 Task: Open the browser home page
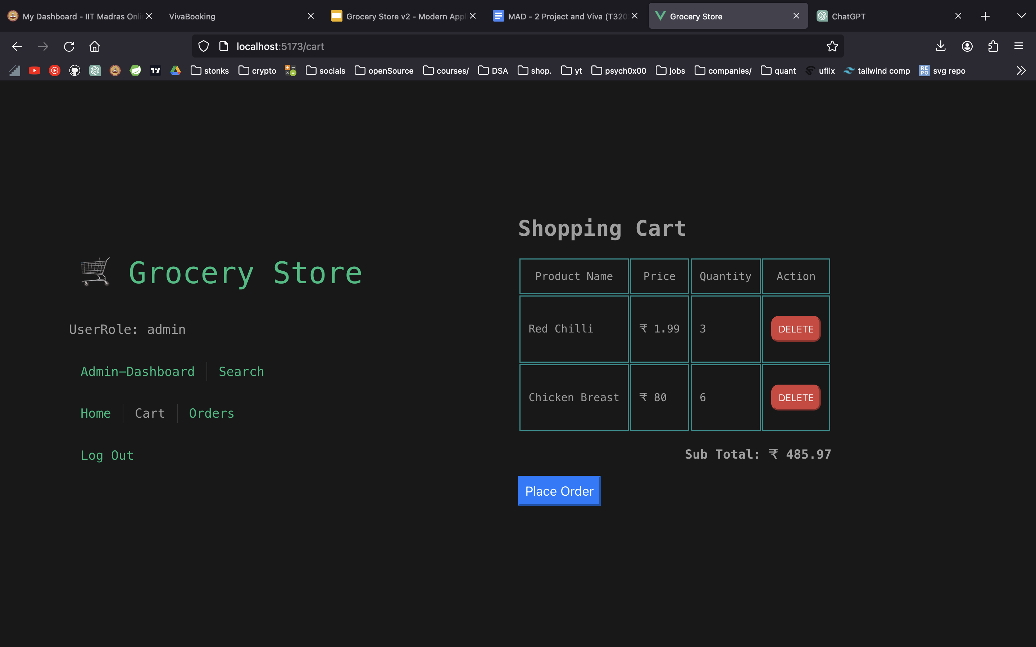(95, 46)
